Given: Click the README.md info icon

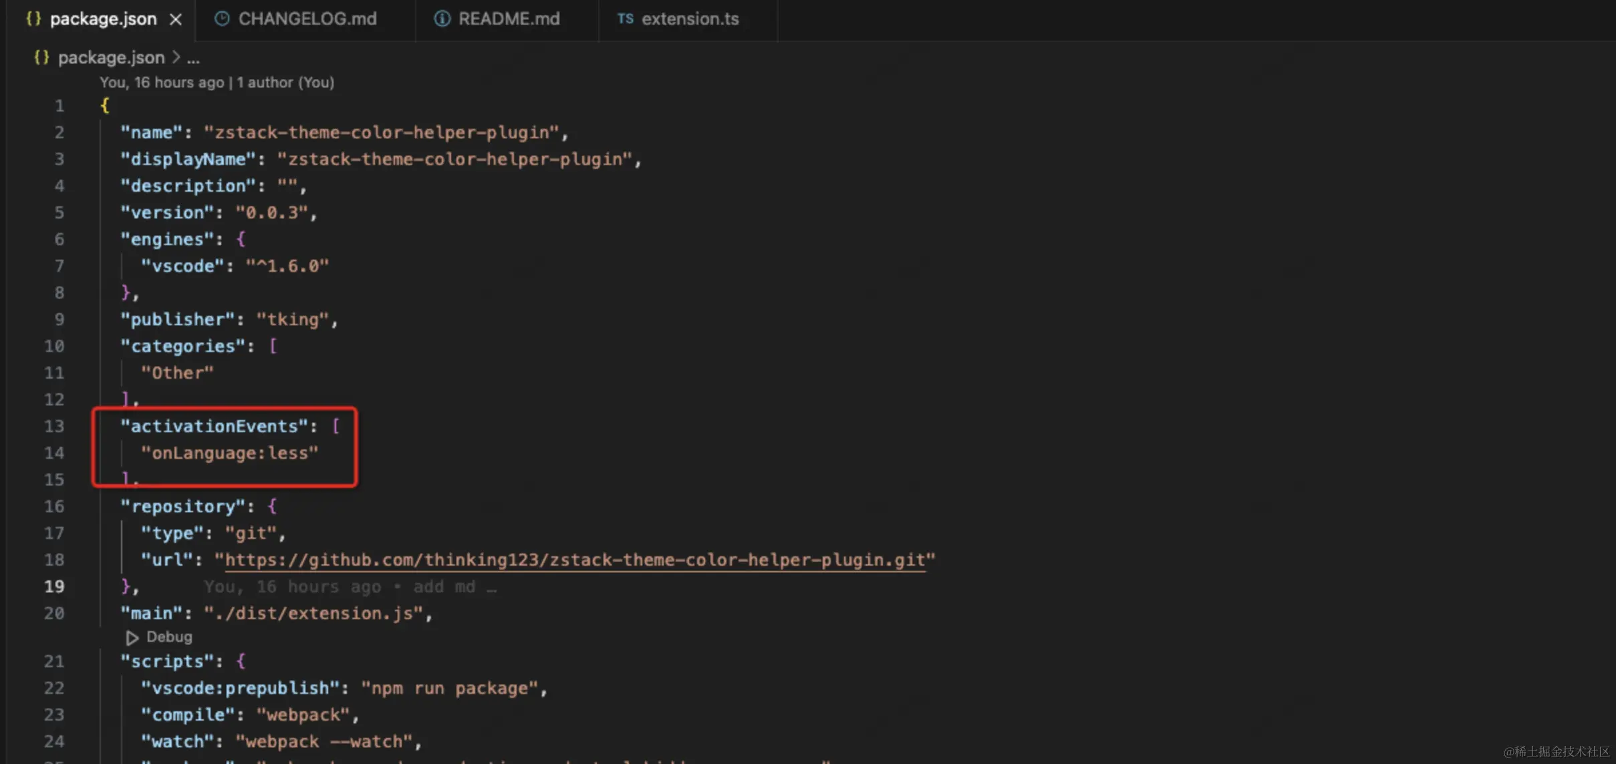Looking at the screenshot, I should pyautogui.click(x=442, y=19).
